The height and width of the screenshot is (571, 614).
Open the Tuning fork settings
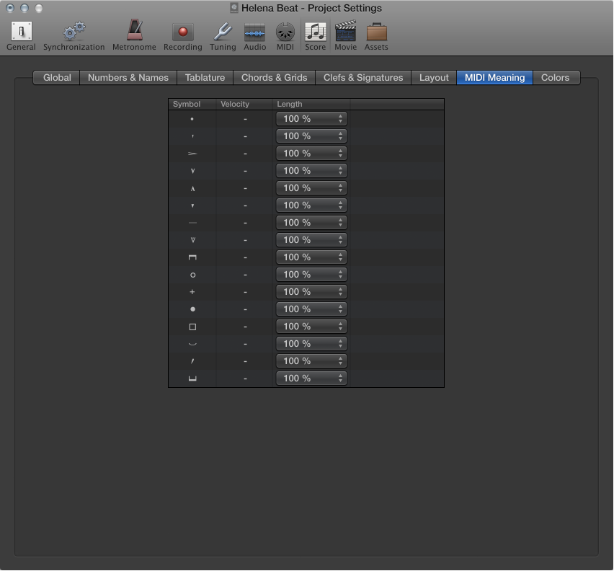coord(222,32)
